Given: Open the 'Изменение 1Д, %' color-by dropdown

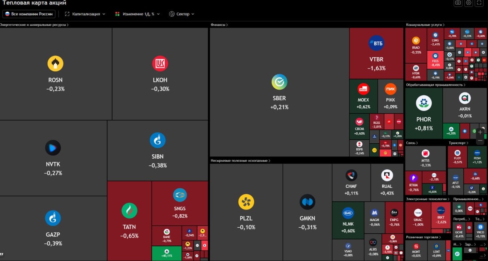Looking at the screenshot, I should coord(137,14).
